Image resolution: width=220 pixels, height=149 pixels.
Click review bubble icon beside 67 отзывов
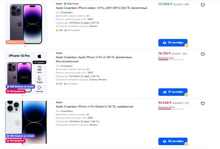click(x=66, y=30)
